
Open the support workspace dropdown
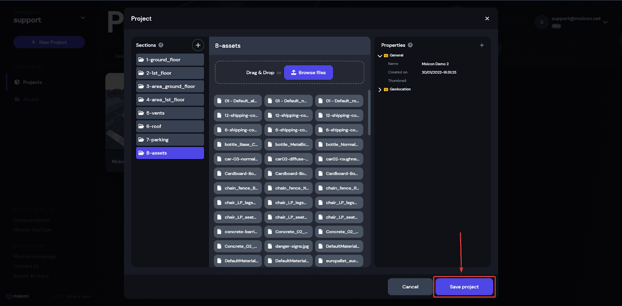click(x=83, y=18)
